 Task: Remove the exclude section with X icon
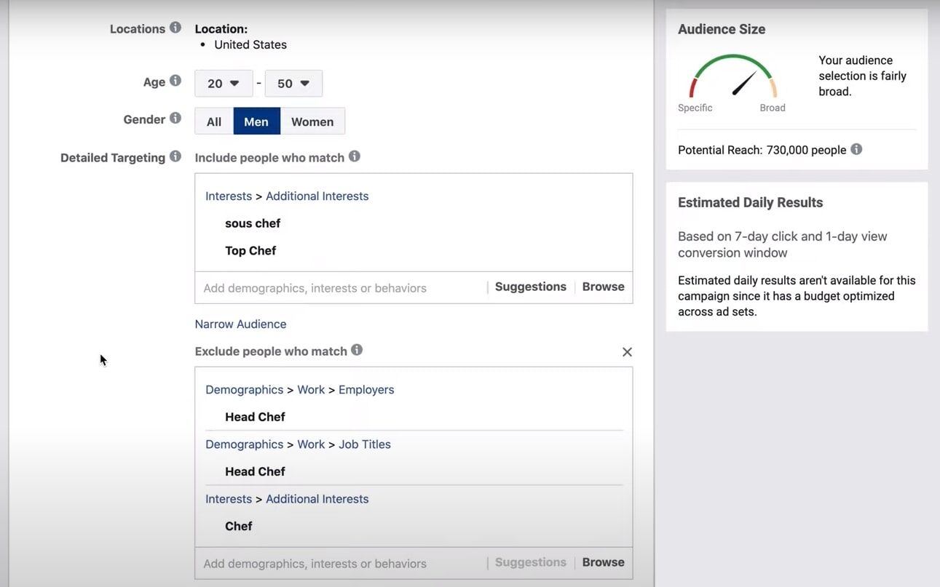coord(627,352)
